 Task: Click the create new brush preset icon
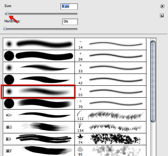pyautogui.click(x=162, y=15)
